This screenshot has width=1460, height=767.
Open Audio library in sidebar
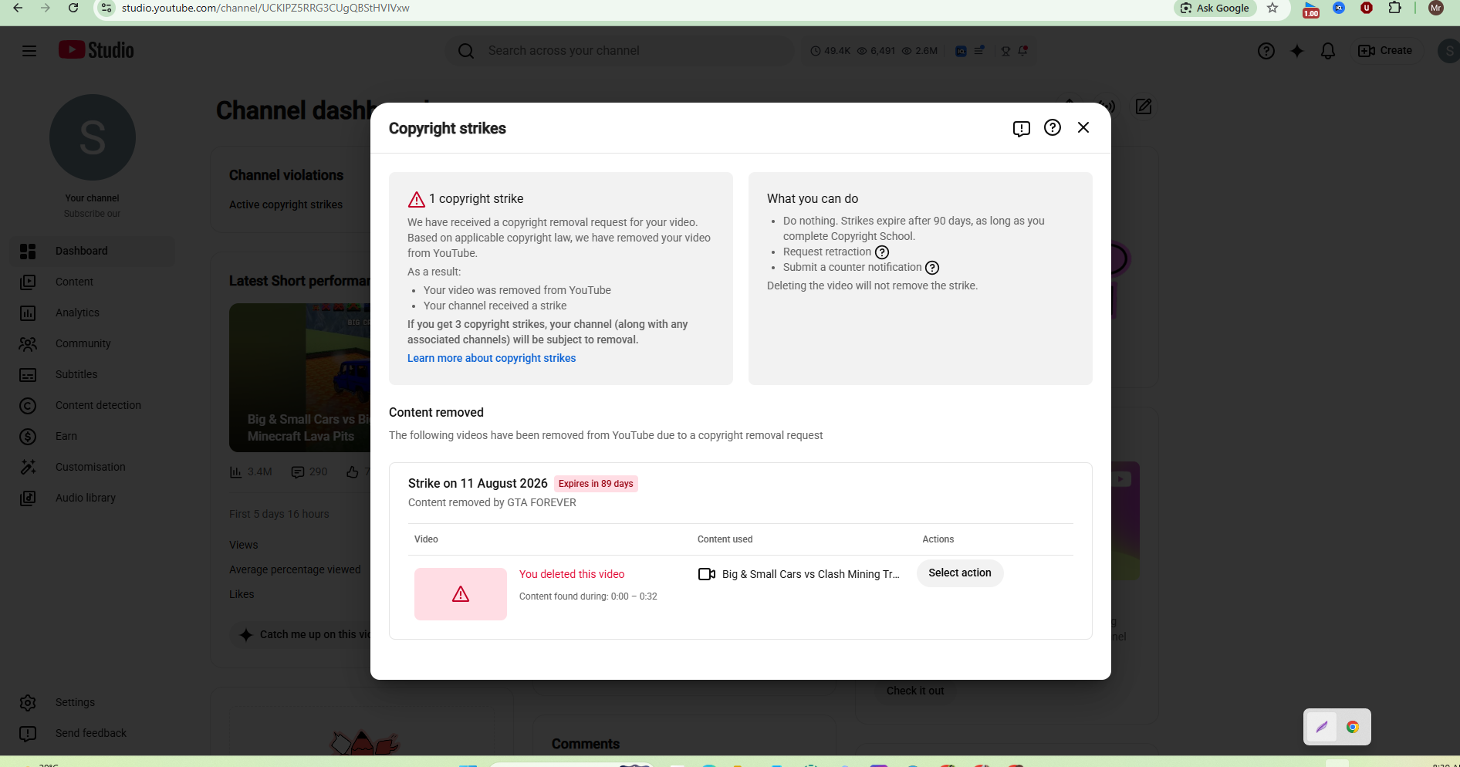[93, 498]
